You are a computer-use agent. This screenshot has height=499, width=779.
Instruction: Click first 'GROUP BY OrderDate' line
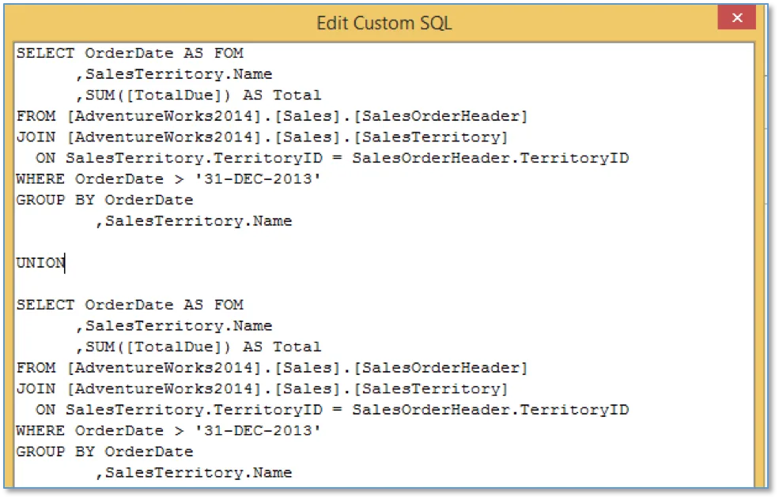[x=105, y=200]
